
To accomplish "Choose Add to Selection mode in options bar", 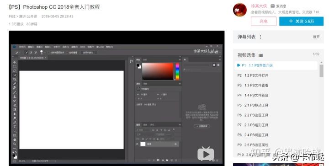I will (31, 53).
